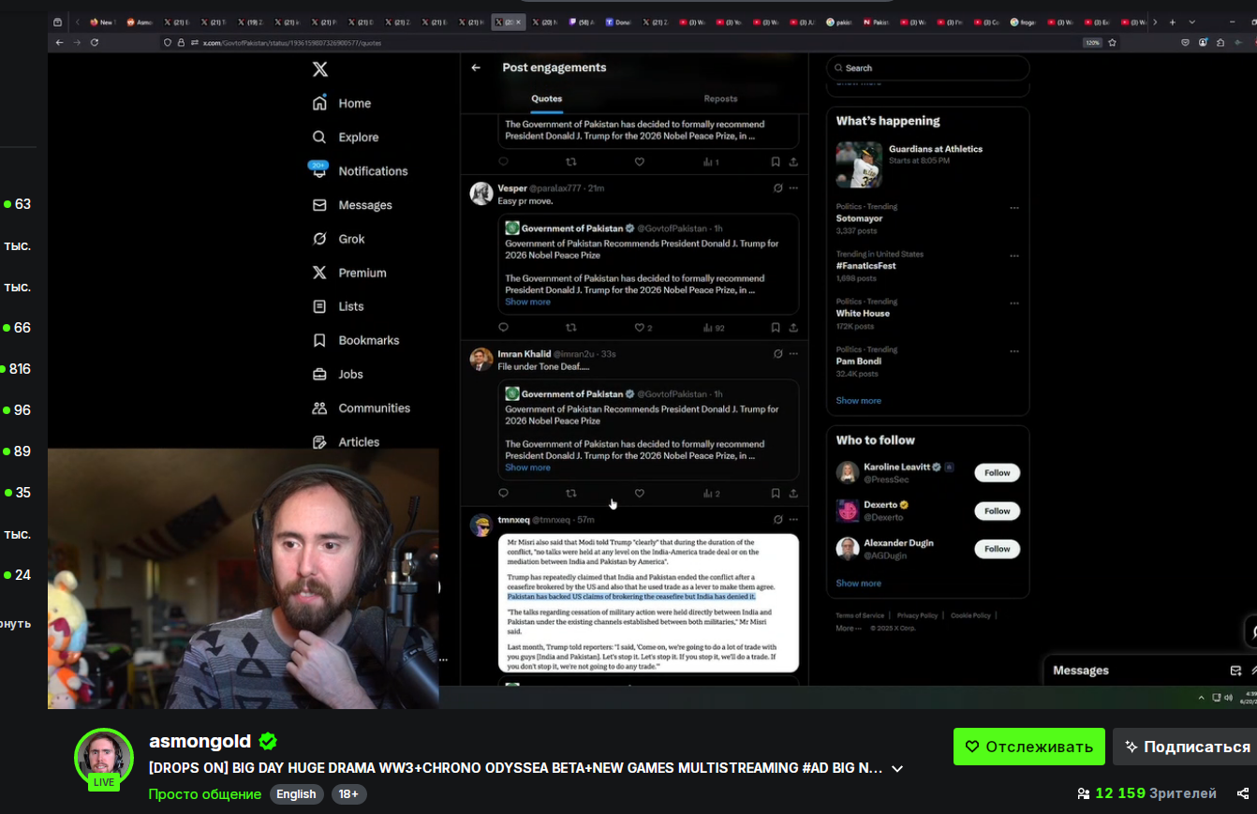Screen dimensions: 1257x814
Task: Reply to the Imran Khalid quote post
Action: (503, 494)
